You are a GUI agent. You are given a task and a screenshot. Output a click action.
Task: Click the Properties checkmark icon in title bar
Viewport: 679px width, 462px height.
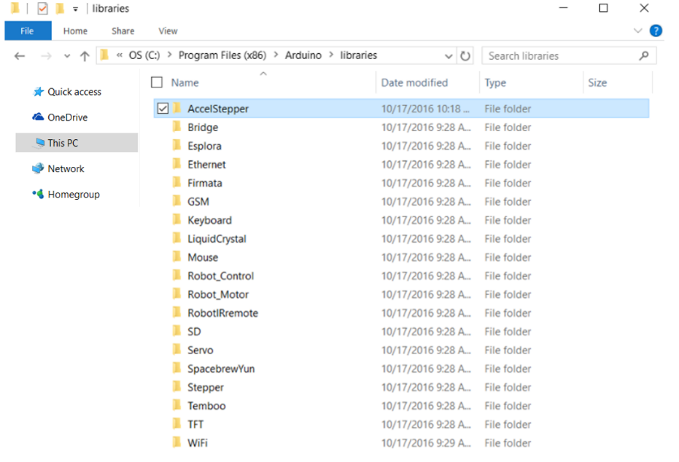[x=42, y=9]
